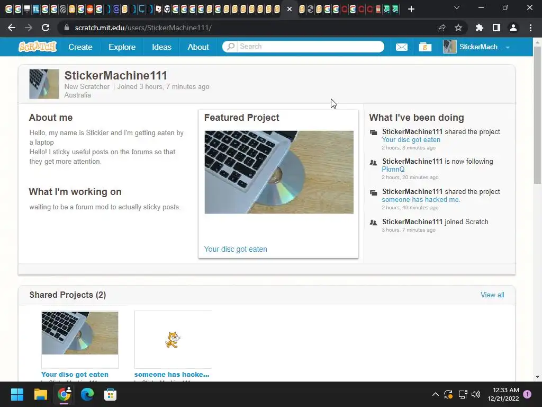Click the About me bio text
The width and height of the screenshot is (542, 407).
(x=106, y=147)
